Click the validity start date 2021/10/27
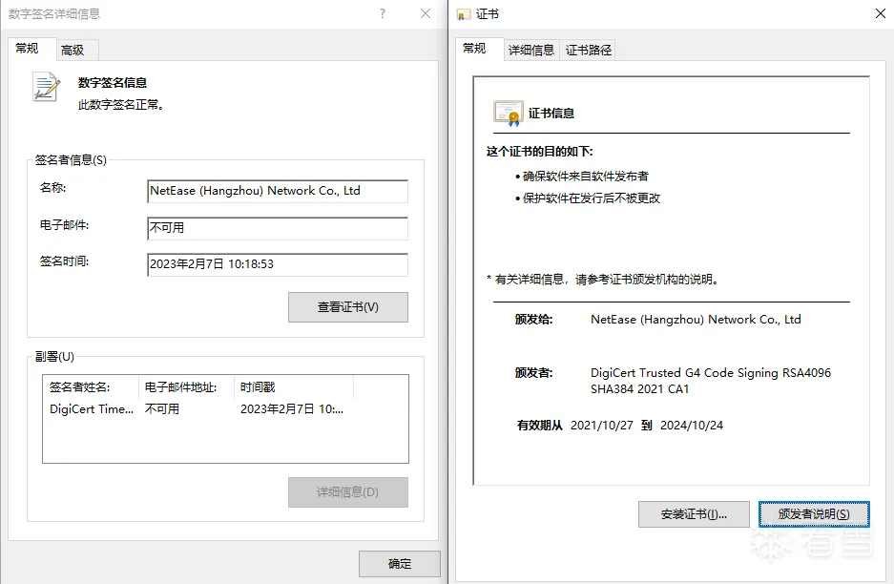This screenshot has width=894, height=584. [601, 426]
